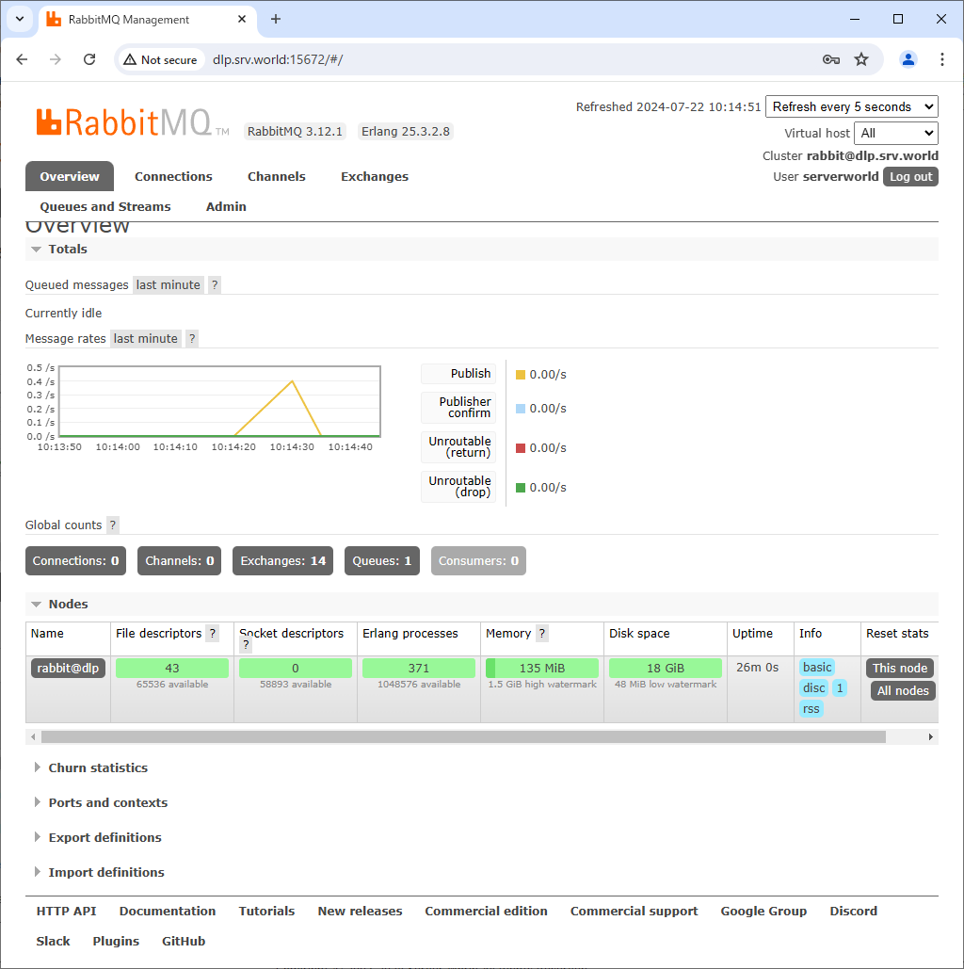This screenshot has height=969, width=964.
Task: Open the HTTP API footer link
Action: [66, 911]
